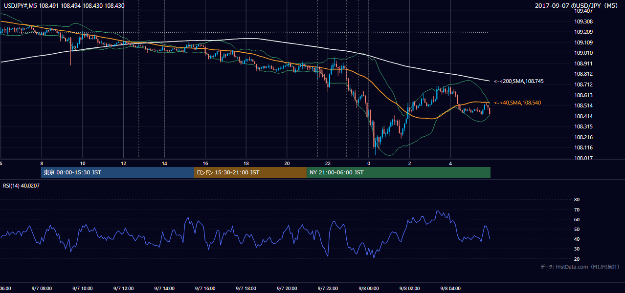Click hour label 12 on price chart axis
This screenshot has width=625, height=293.
pyautogui.click(x=123, y=164)
